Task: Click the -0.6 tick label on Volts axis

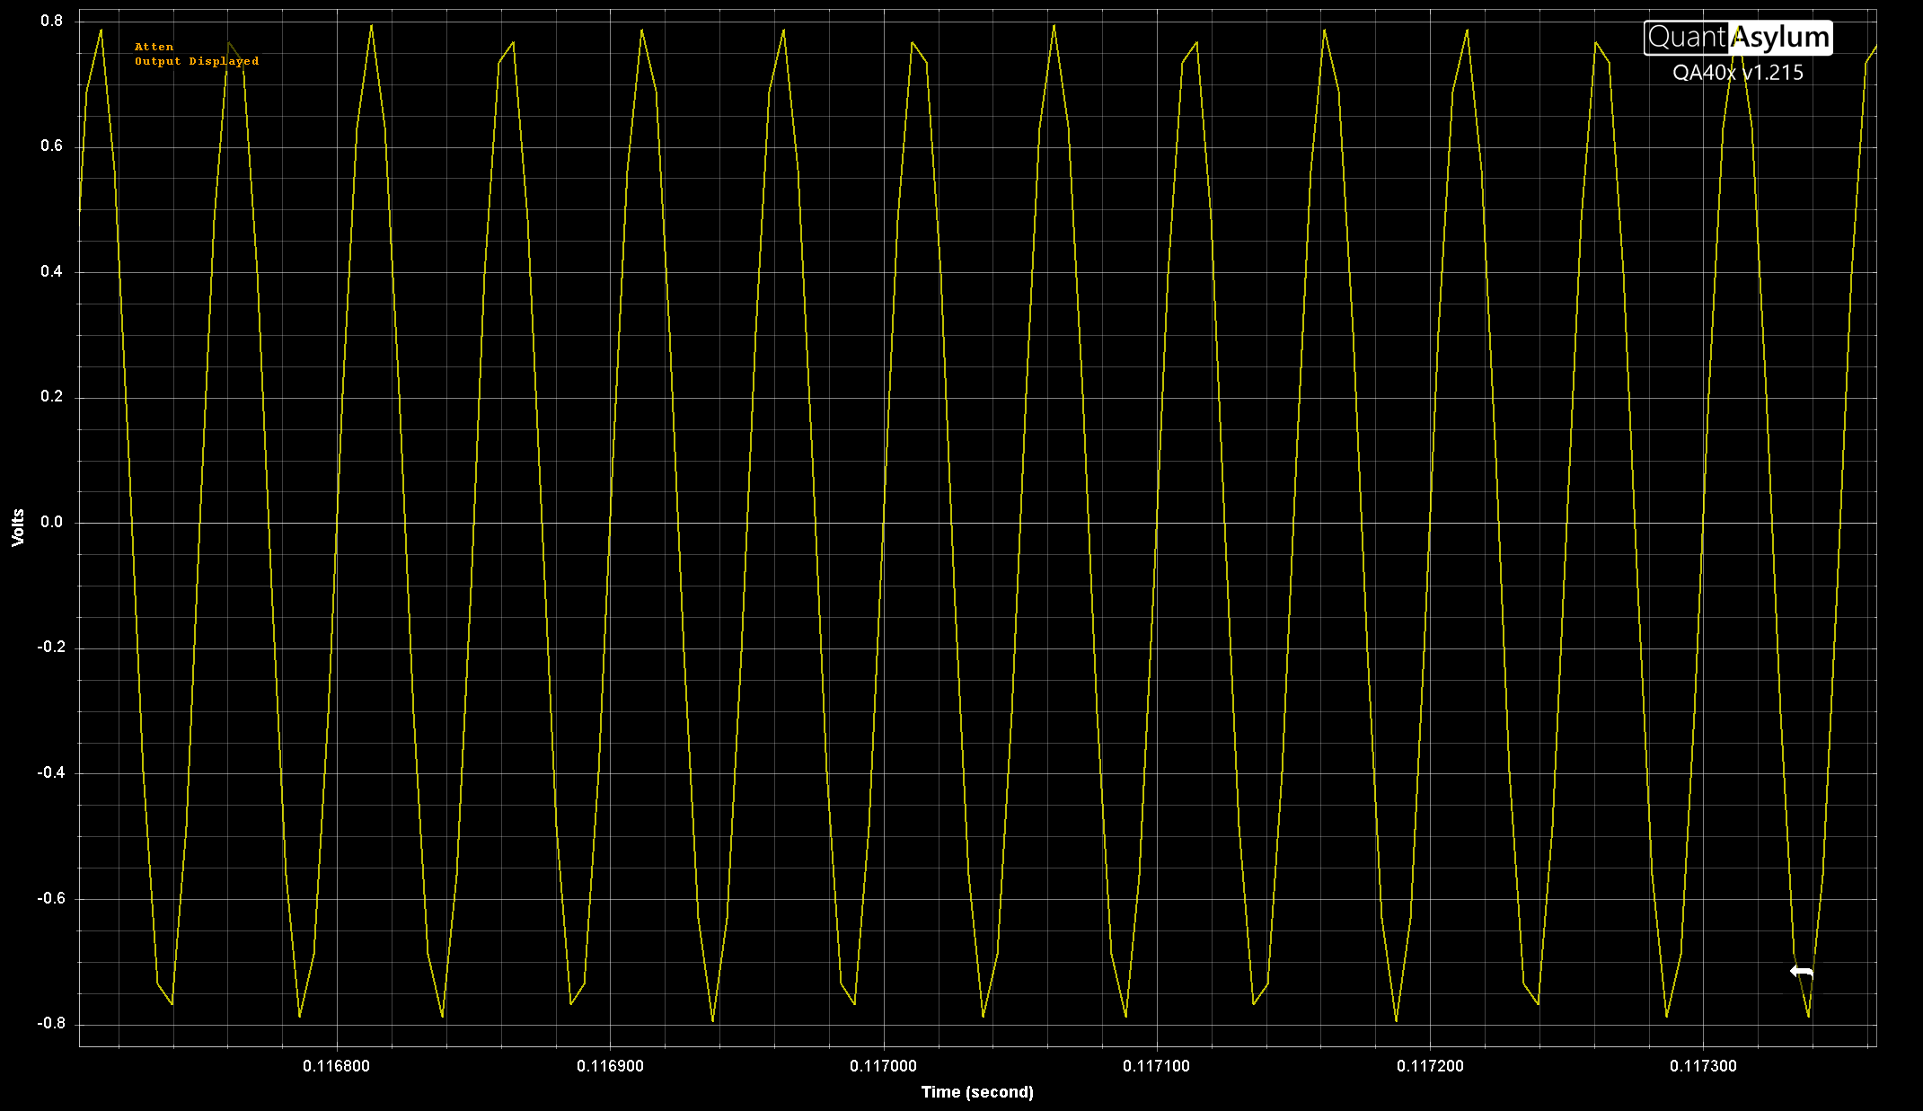Action: point(50,898)
